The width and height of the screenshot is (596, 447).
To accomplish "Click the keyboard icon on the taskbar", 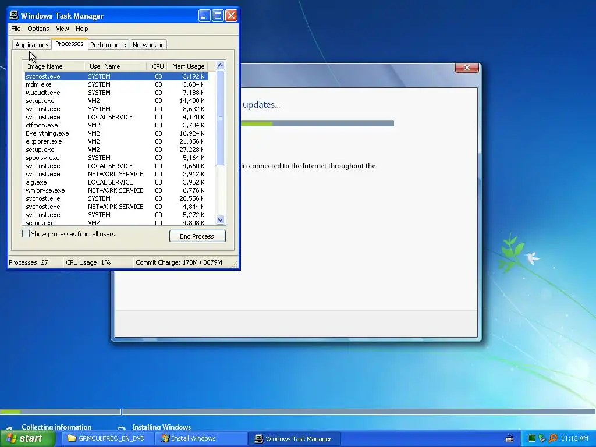I will [x=510, y=439].
